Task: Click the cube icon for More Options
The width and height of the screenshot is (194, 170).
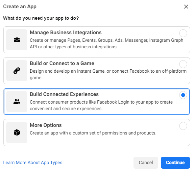Action: click(x=17, y=133)
